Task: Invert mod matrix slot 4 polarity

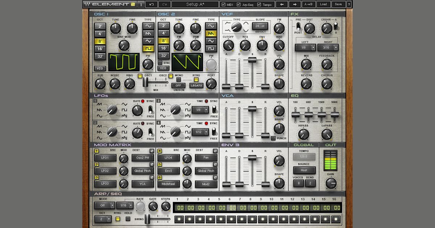Action: click(x=215, y=151)
